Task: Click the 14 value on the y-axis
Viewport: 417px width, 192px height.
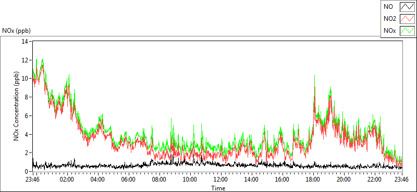Action: click(25, 42)
